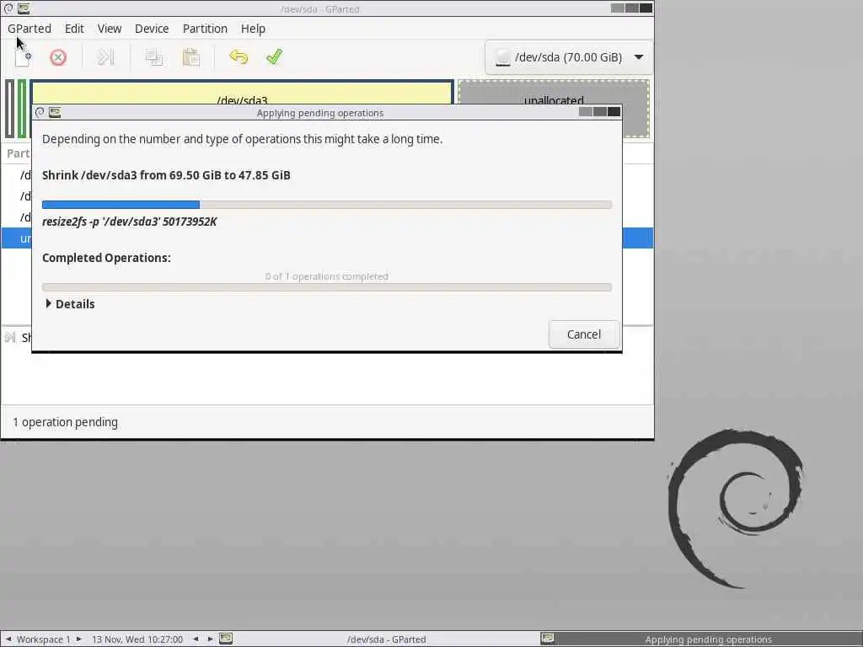Open the Edit menu
Image resolution: width=863 pixels, height=647 pixels.
74,29
